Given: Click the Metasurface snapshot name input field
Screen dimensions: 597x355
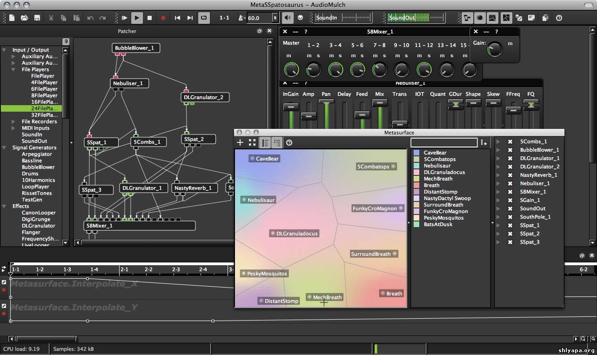Looking at the screenshot, I should pyautogui.click(x=444, y=142).
